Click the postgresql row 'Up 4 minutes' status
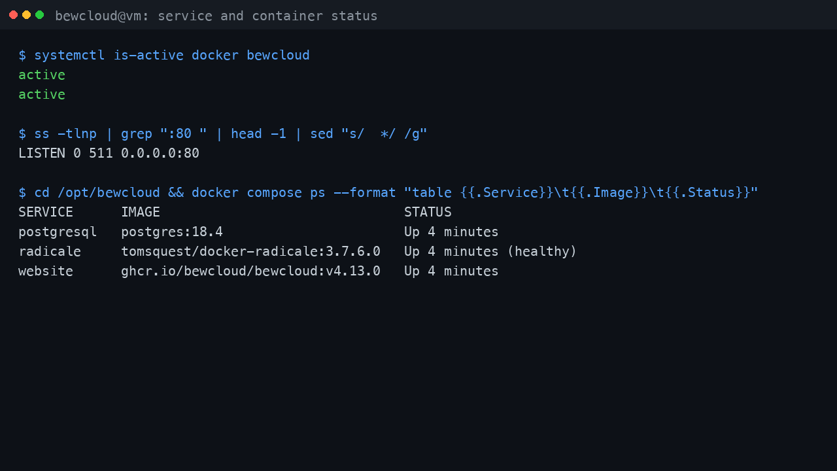 click(451, 232)
